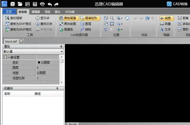Click the 线型比例 value 1 field
Viewport: 190px width, 125px height.
48,78
